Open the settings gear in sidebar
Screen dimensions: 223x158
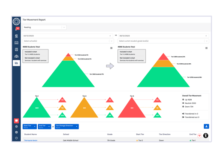[16, 127]
